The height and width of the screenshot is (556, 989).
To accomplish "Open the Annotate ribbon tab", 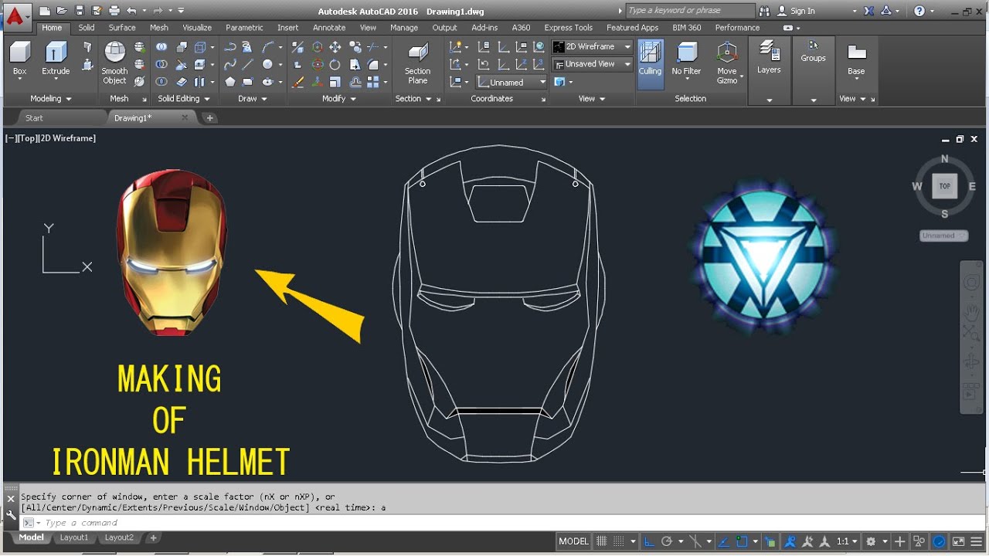I will pyautogui.click(x=329, y=28).
